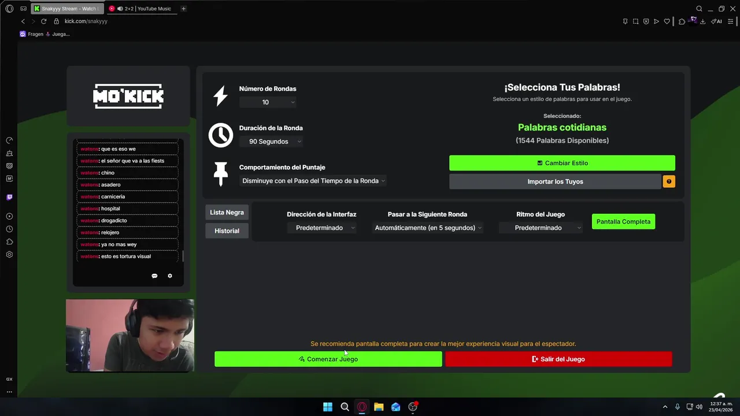Viewport: 740px width, 416px height.
Task: Bookmark the page with the heart icon
Action: coord(667,21)
